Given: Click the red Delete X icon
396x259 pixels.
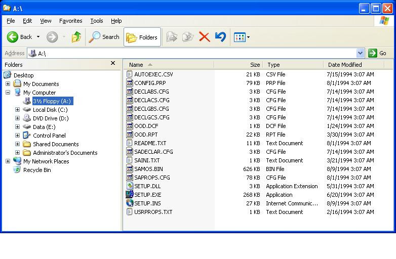Looking at the screenshot, I should click(204, 37).
